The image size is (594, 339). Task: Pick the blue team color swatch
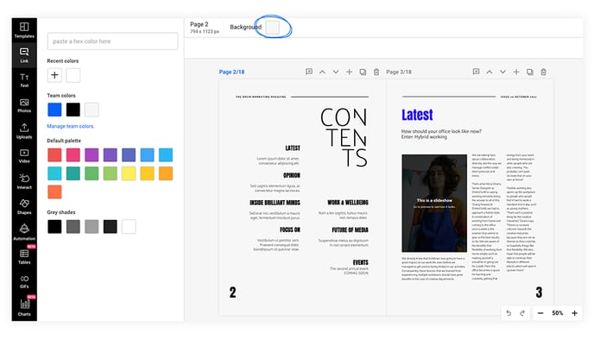(x=54, y=110)
